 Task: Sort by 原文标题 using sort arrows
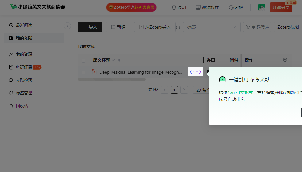pos(119,60)
